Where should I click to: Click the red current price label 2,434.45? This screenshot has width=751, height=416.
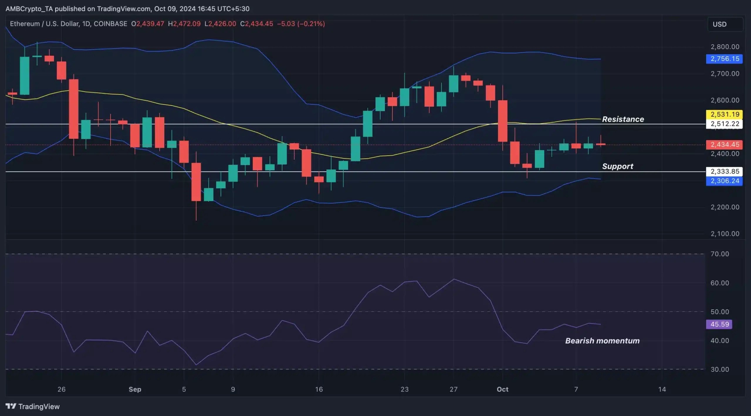pos(725,144)
